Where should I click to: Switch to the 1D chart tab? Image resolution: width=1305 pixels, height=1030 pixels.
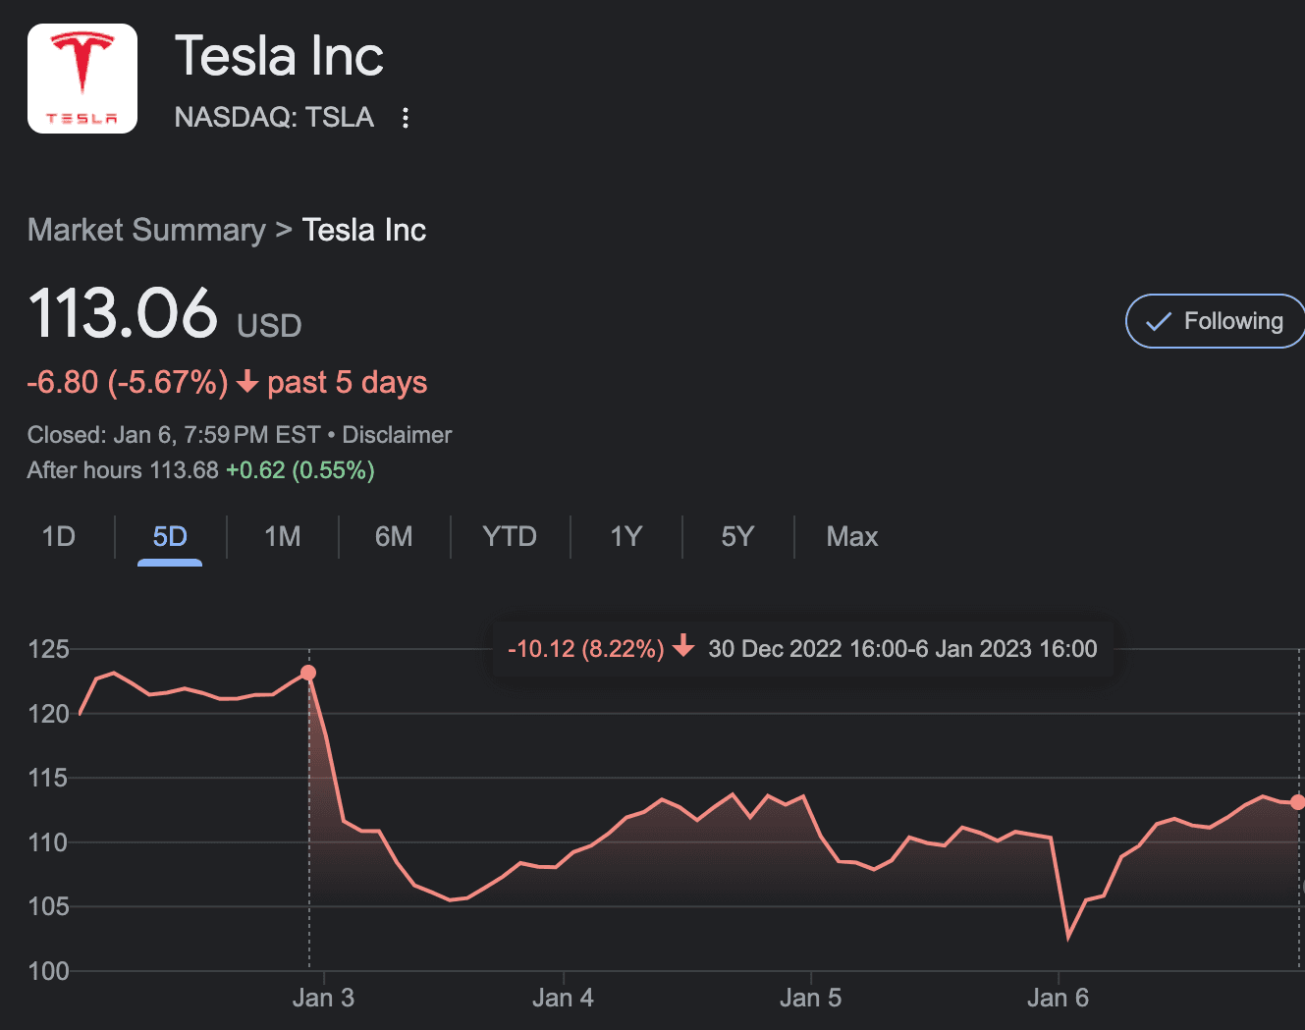tap(59, 536)
